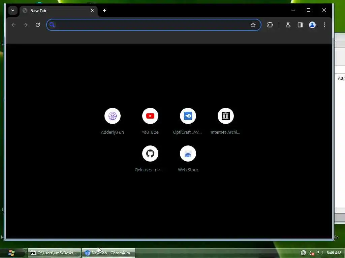Expand the tab search dropdown
This screenshot has width=345, height=258.
point(13,10)
